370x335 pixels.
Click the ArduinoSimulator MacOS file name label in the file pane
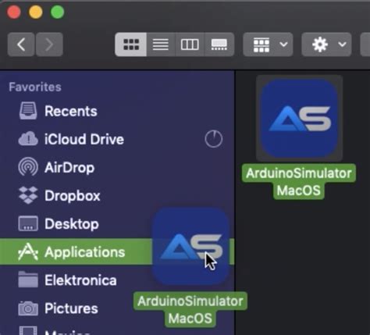[x=299, y=181]
